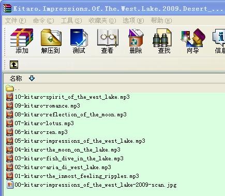
Task: Select the parent folder '..' icon
Action: [10, 88]
